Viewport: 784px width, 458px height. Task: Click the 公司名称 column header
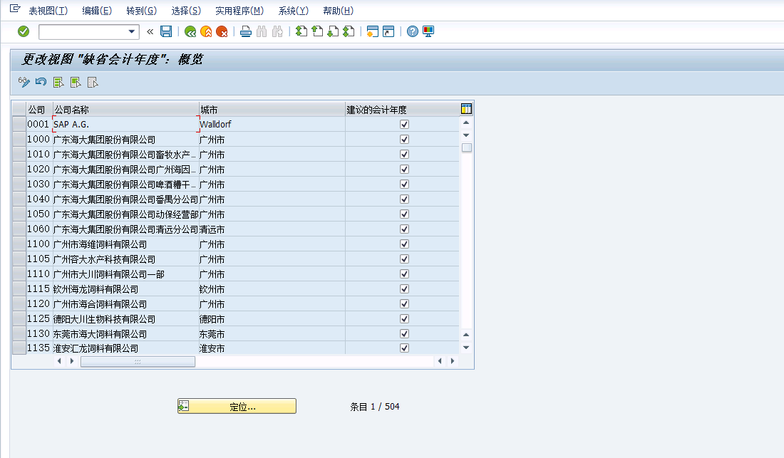tap(126, 110)
